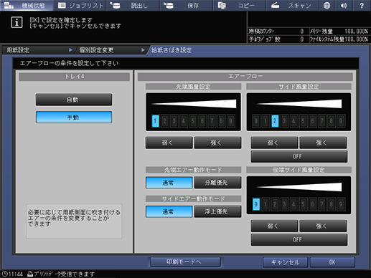Set 先端風量 level to 5
This screenshot has height=278, width=371.
coord(193,121)
